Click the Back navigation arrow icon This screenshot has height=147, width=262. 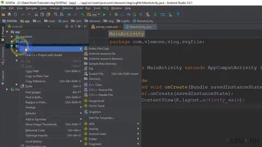(x=69, y=15)
